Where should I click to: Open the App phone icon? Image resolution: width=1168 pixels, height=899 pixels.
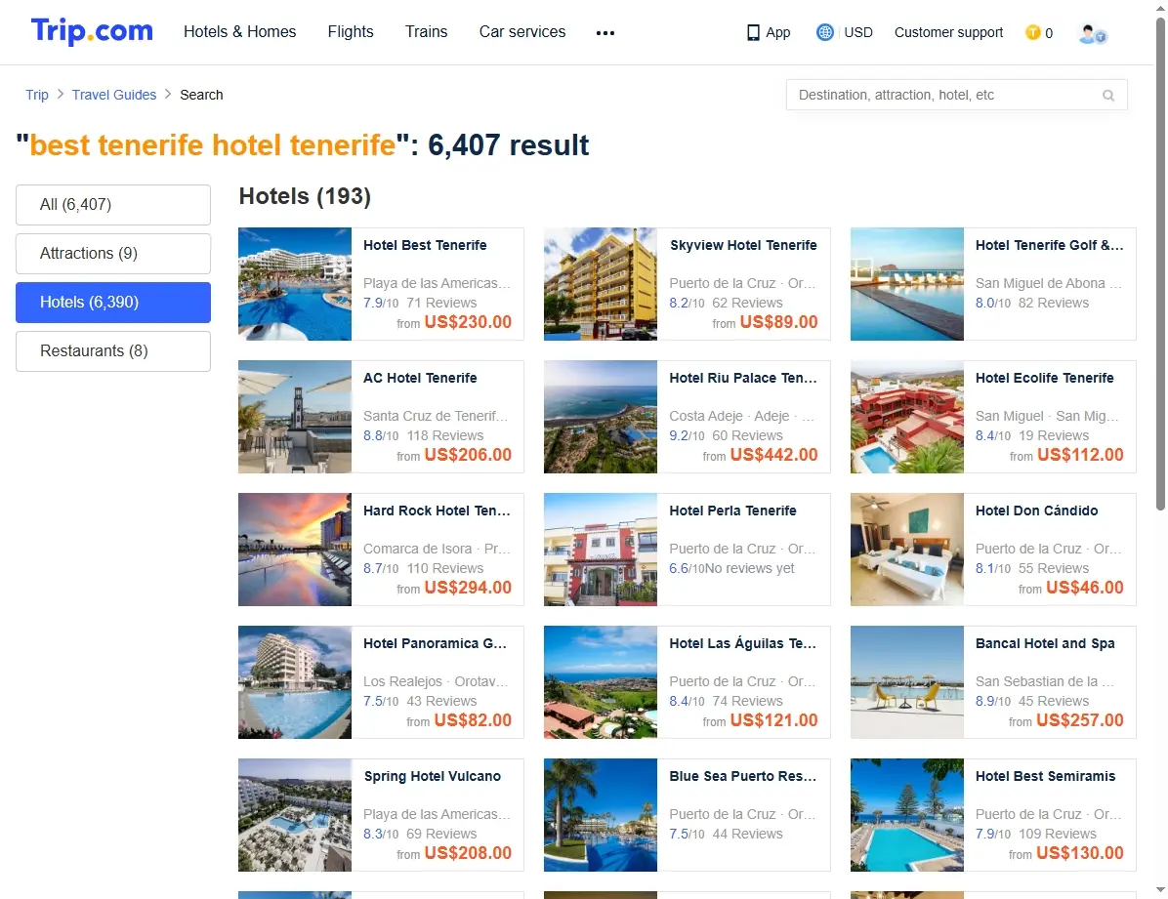pyautogui.click(x=753, y=33)
